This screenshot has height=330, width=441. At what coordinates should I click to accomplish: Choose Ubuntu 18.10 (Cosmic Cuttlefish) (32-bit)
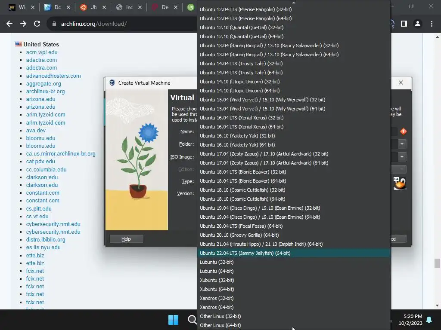pyautogui.click(x=294, y=189)
